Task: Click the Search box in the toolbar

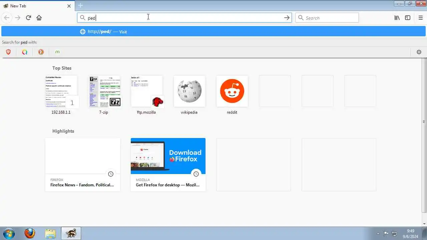Action: point(327,18)
